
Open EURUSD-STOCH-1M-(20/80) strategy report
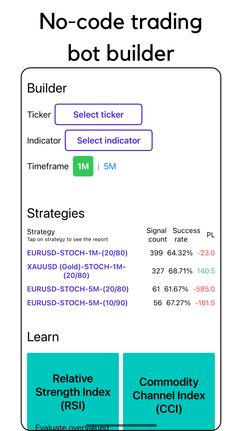[x=77, y=253]
